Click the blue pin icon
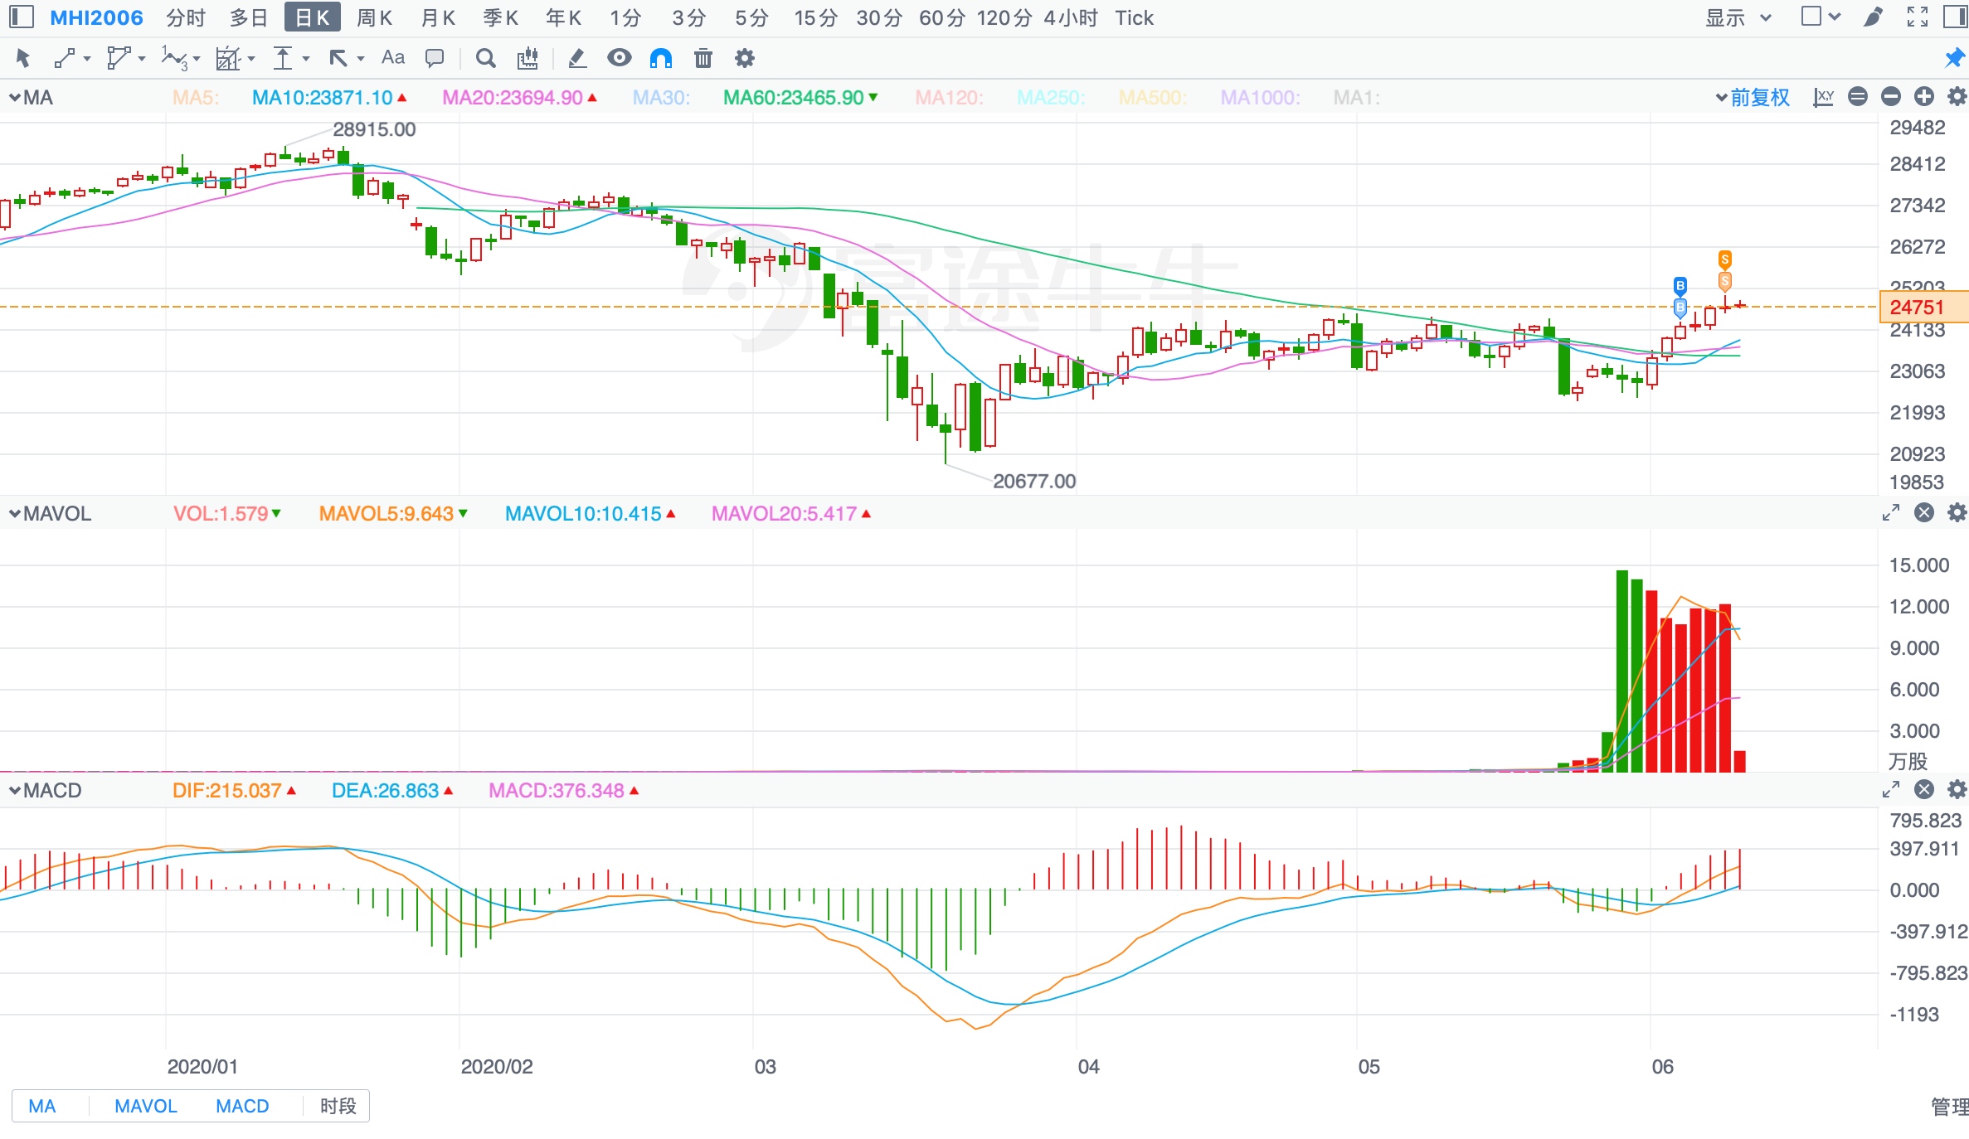Image resolution: width=1969 pixels, height=1139 pixels. click(x=1954, y=58)
